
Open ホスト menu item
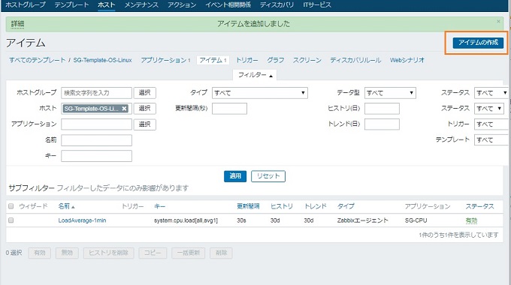point(106,5)
